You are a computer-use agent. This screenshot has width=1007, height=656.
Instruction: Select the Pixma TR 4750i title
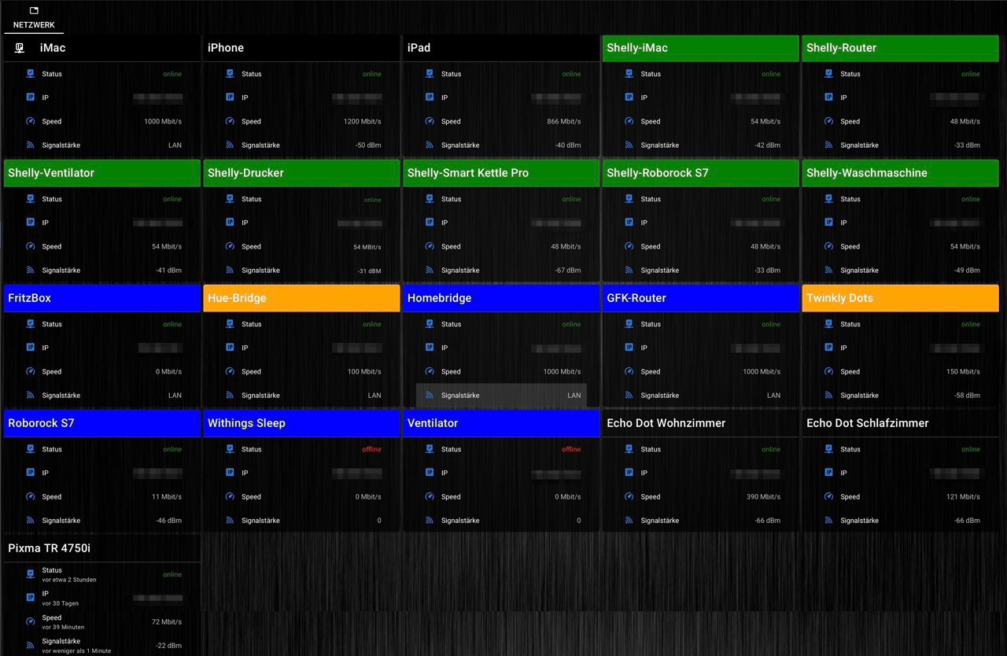coord(49,548)
